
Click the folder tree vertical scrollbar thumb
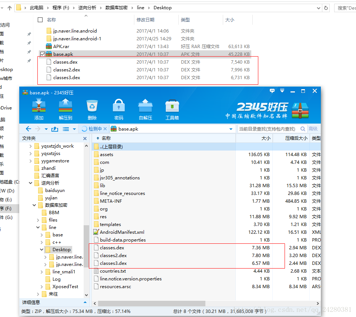coord(86,246)
